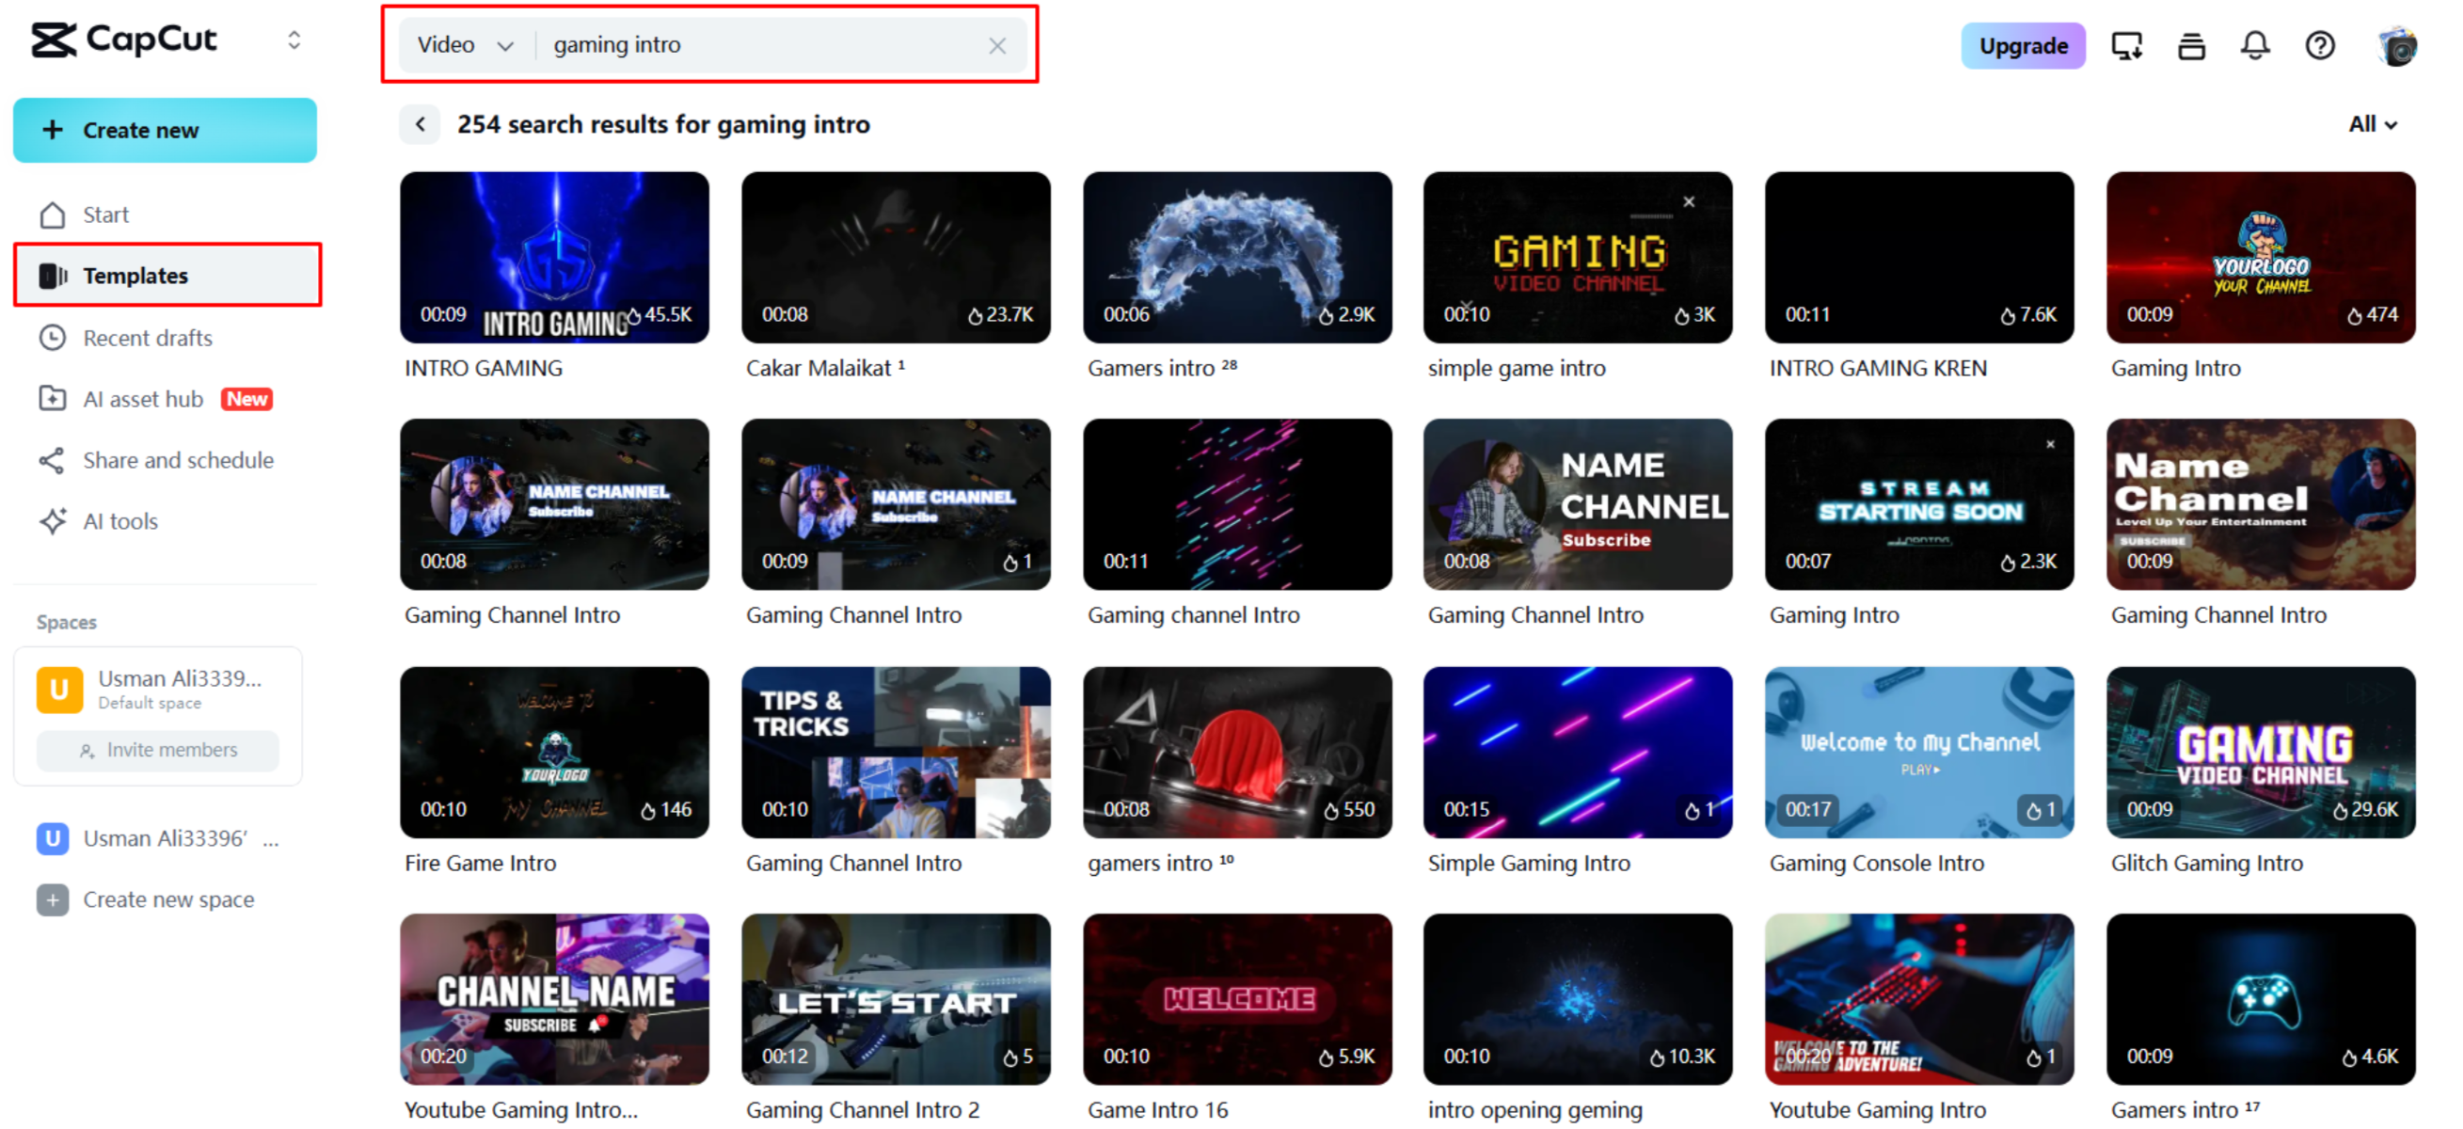The width and height of the screenshot is (2463, 1129).
Task: Click the download desktop app icon
Action: [x=2126, y=45]
